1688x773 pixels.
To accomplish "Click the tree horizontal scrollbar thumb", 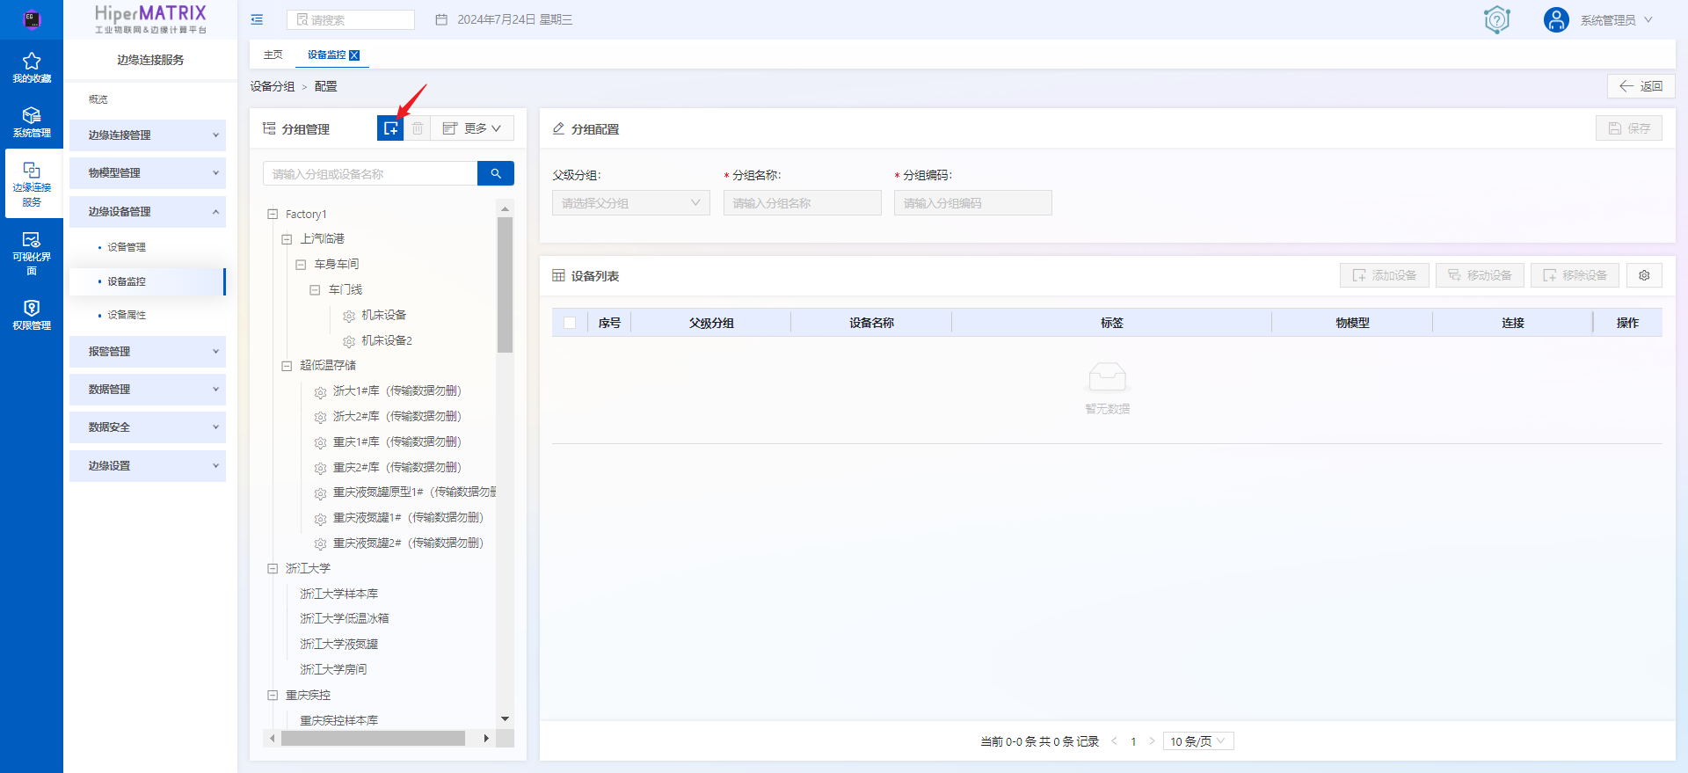I will (373, 739).
